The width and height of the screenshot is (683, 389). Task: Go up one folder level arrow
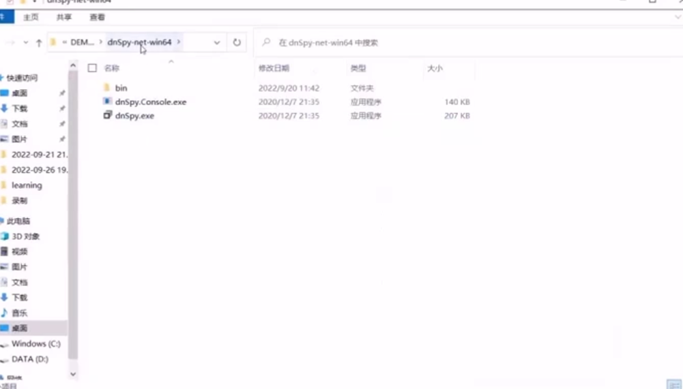[39, 43]
